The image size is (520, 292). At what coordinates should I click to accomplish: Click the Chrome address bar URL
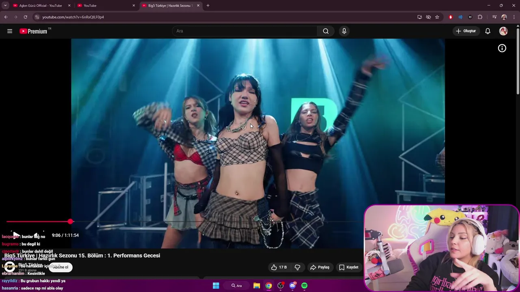coord(73,17)
